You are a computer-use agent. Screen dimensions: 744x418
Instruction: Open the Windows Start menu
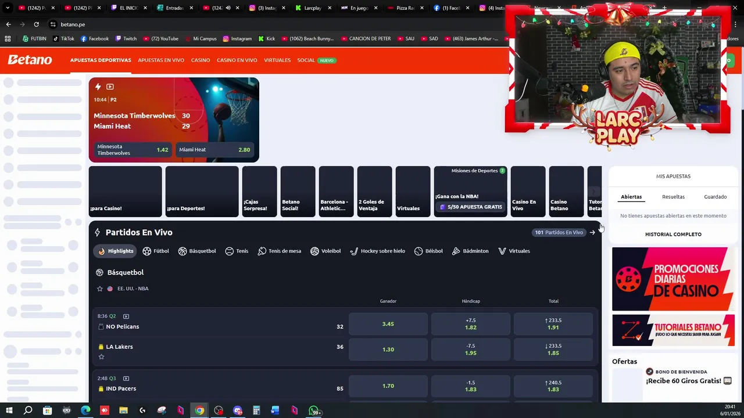pos(9,410)
